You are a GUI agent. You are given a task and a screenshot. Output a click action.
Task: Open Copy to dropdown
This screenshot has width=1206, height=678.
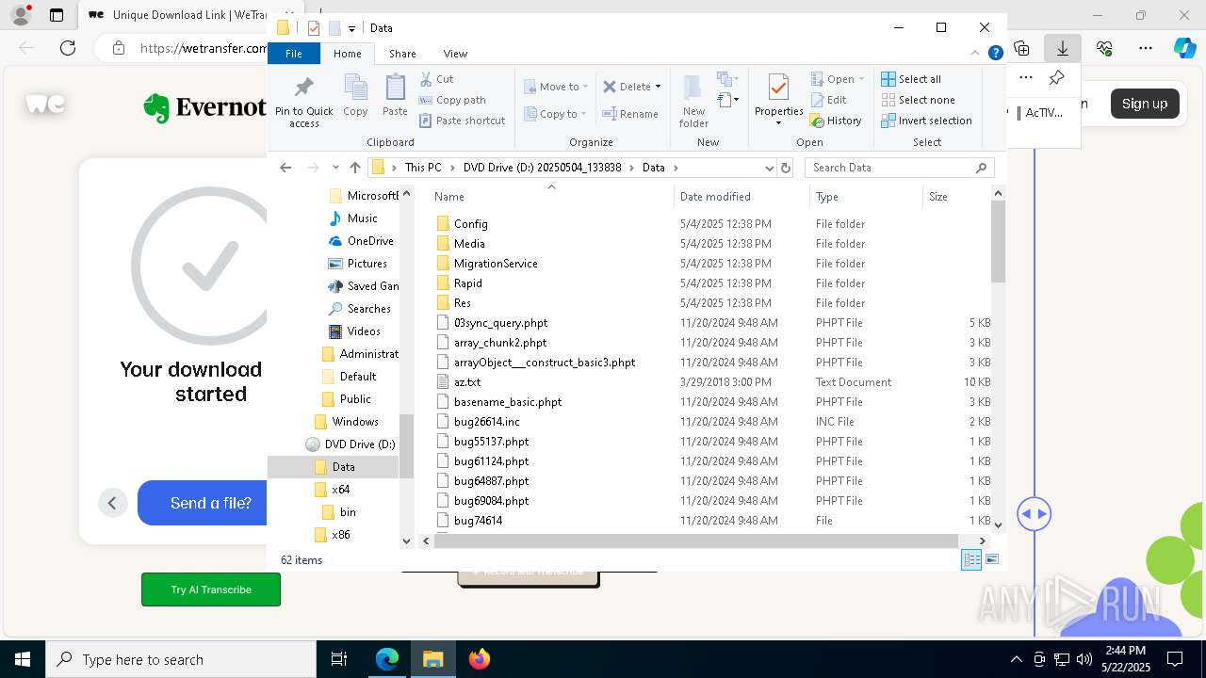tap(556, 114)
